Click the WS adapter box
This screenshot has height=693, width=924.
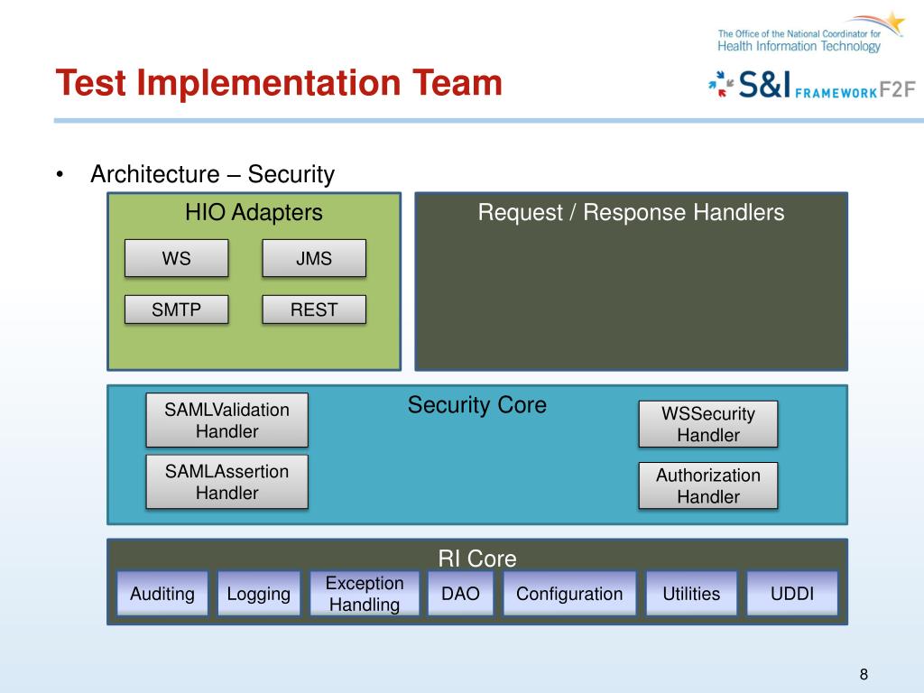click(176, 258)
